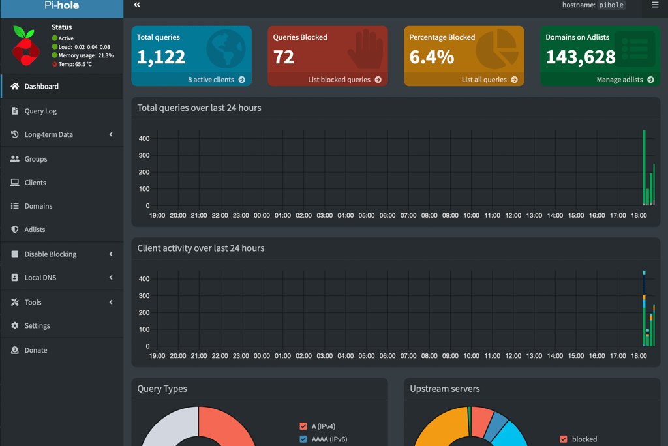Click the Active status text
This screenshot has height=446, width=668.
click(66, 38)
